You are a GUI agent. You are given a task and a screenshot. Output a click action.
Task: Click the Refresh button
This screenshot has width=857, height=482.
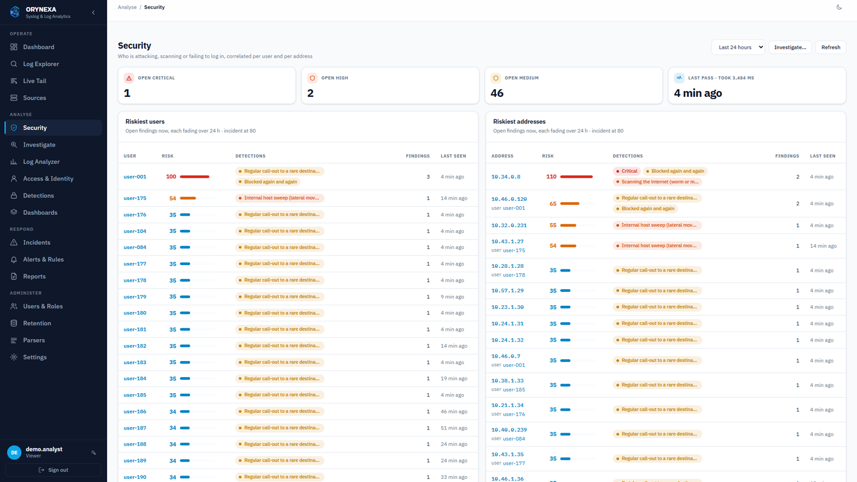[x=831, y=47]
